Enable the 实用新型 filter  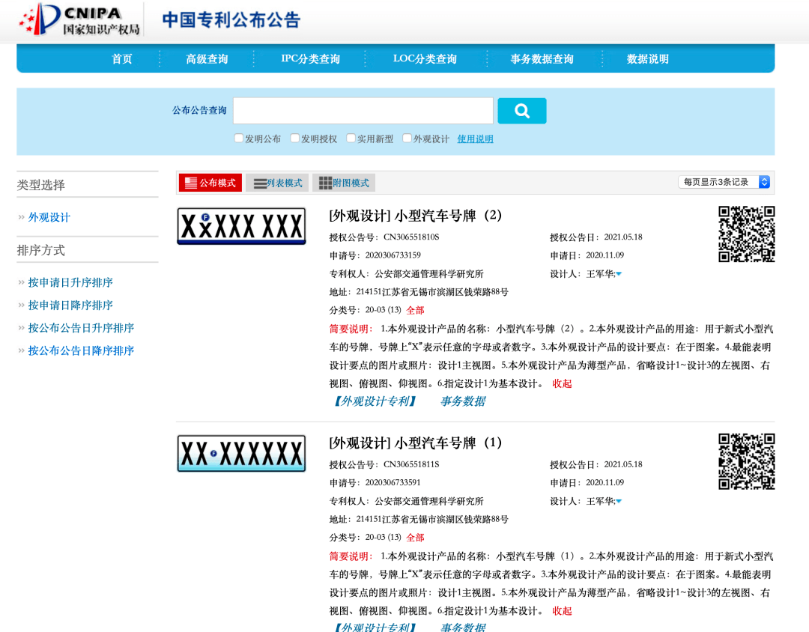[x=351, y=138]
